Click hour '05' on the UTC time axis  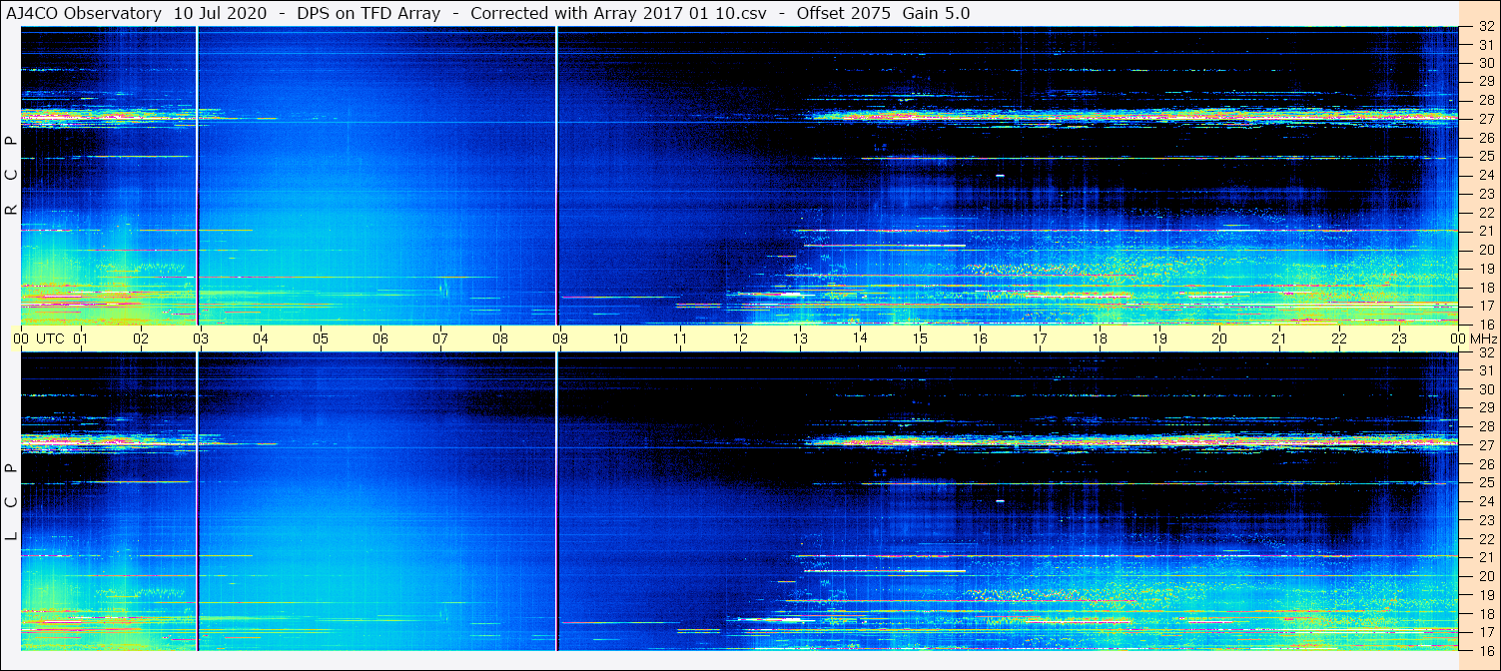click(321, 338)
